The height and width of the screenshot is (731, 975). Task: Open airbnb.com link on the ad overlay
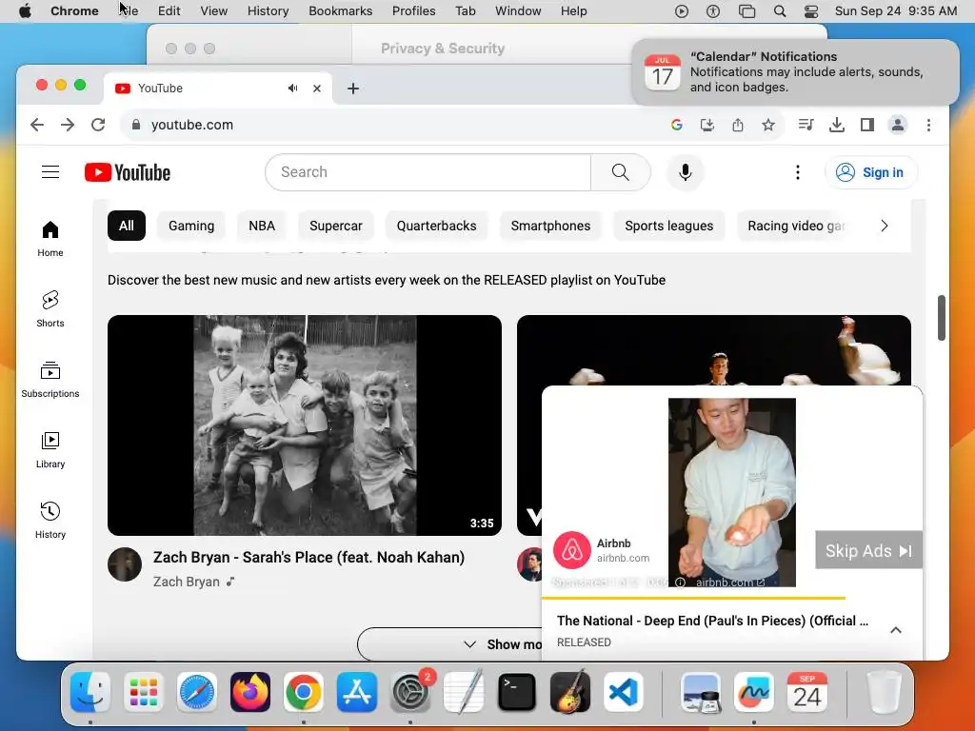[730, 583]
